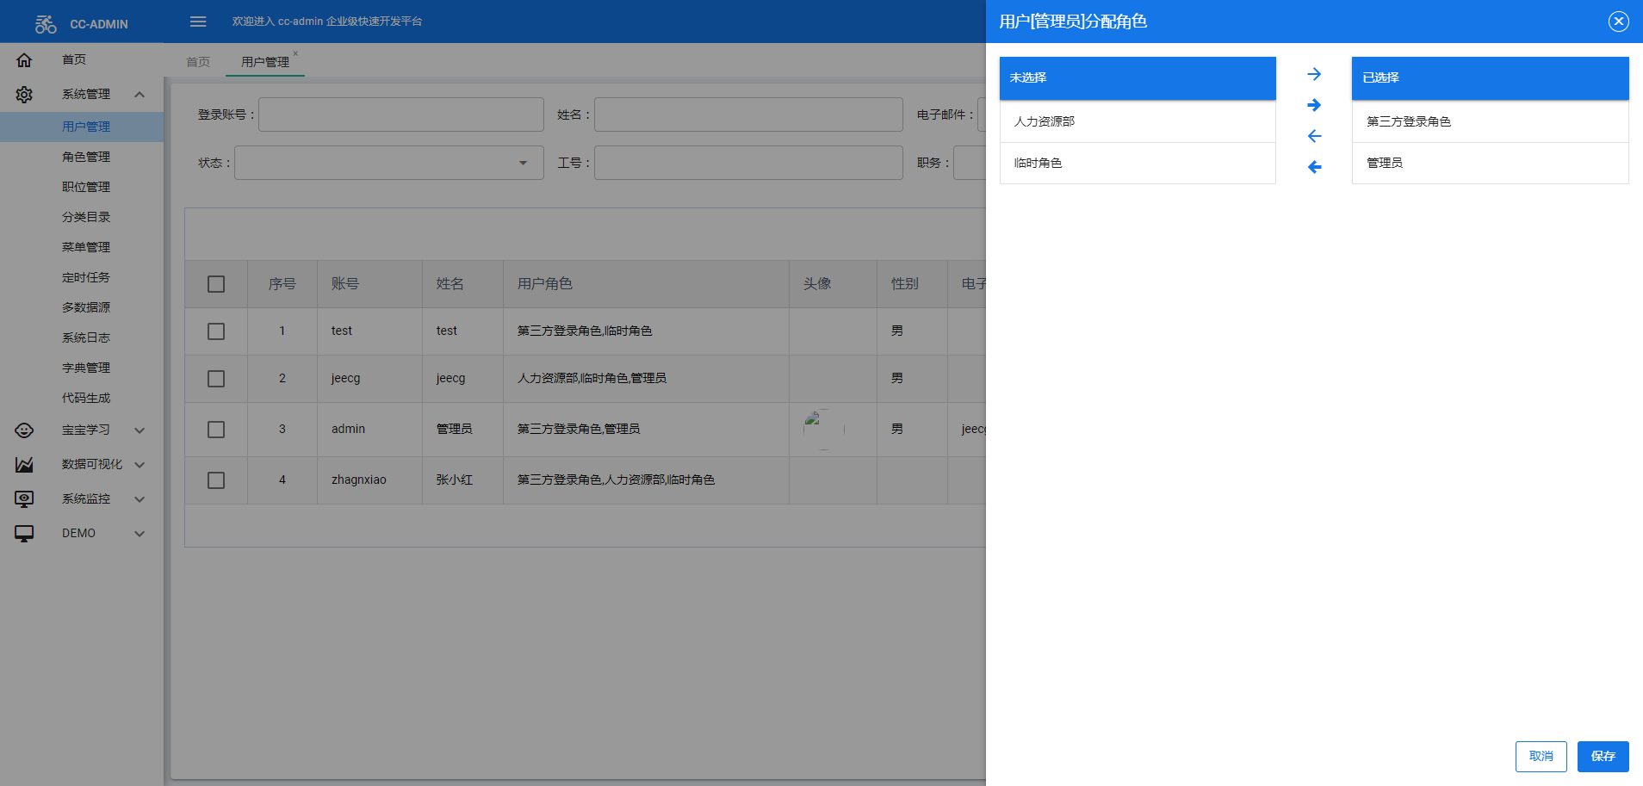Screen dimensions: 1643x786
Task: Click the desktop icon for DEMO
Action: [24, 534]
